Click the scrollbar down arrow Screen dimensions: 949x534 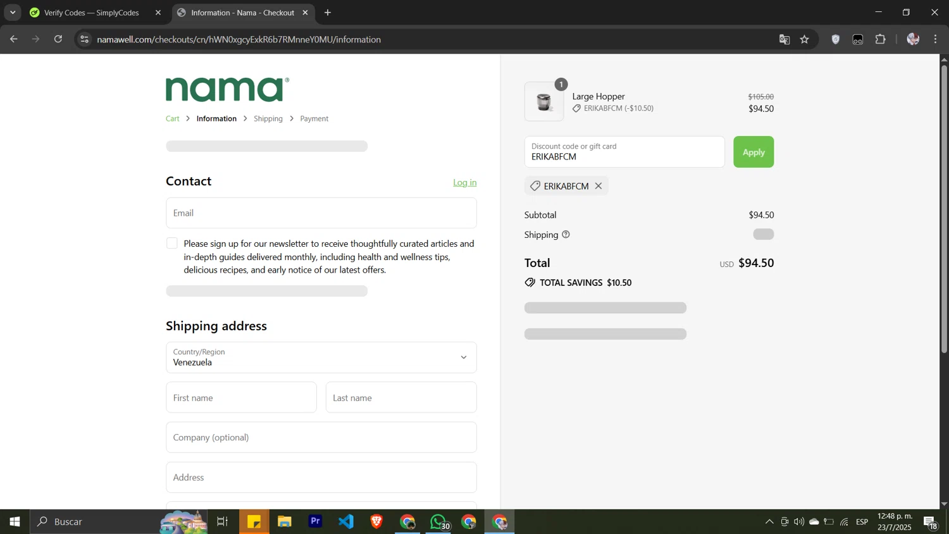click(x=944, y=504)
